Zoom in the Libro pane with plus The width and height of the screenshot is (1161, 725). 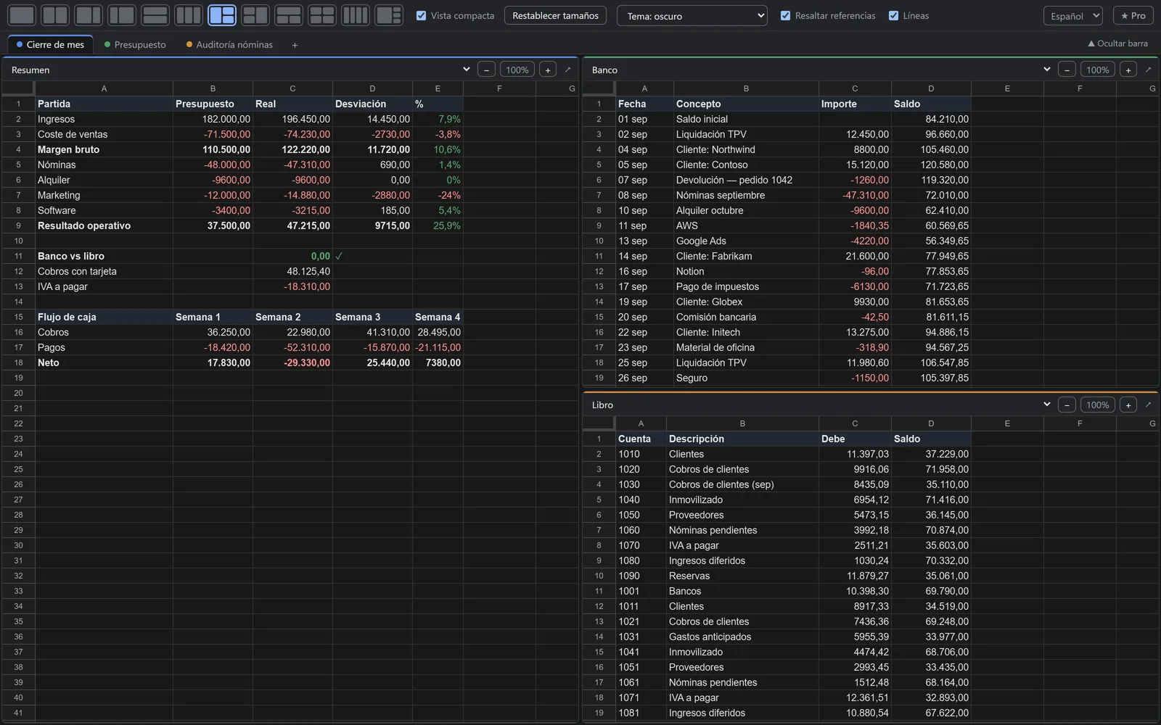(x=1128, y=405)
